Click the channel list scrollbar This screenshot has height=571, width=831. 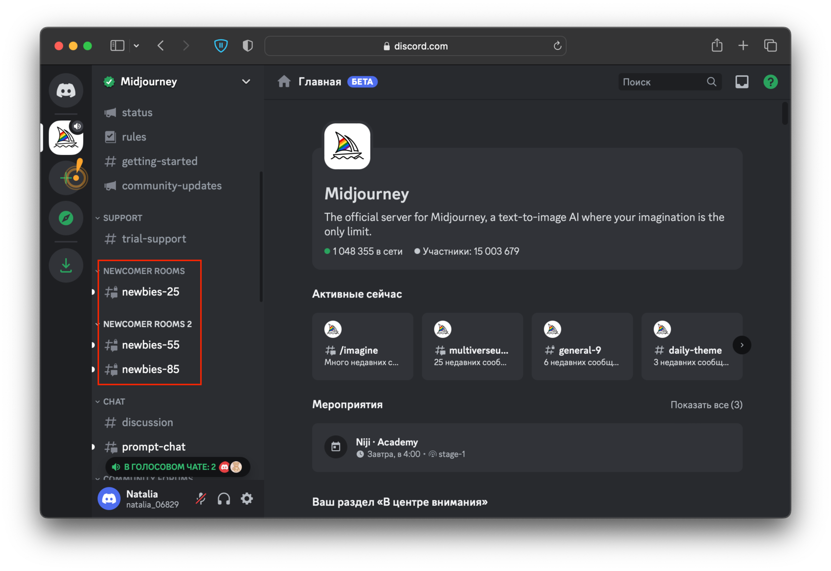coord(261,237)
